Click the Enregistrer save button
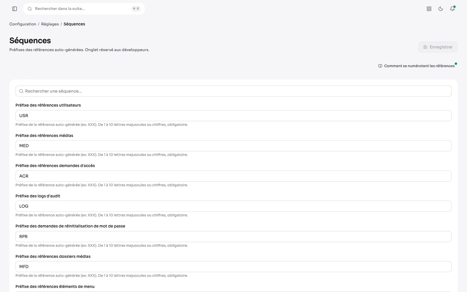 click(x=438, y=47)
